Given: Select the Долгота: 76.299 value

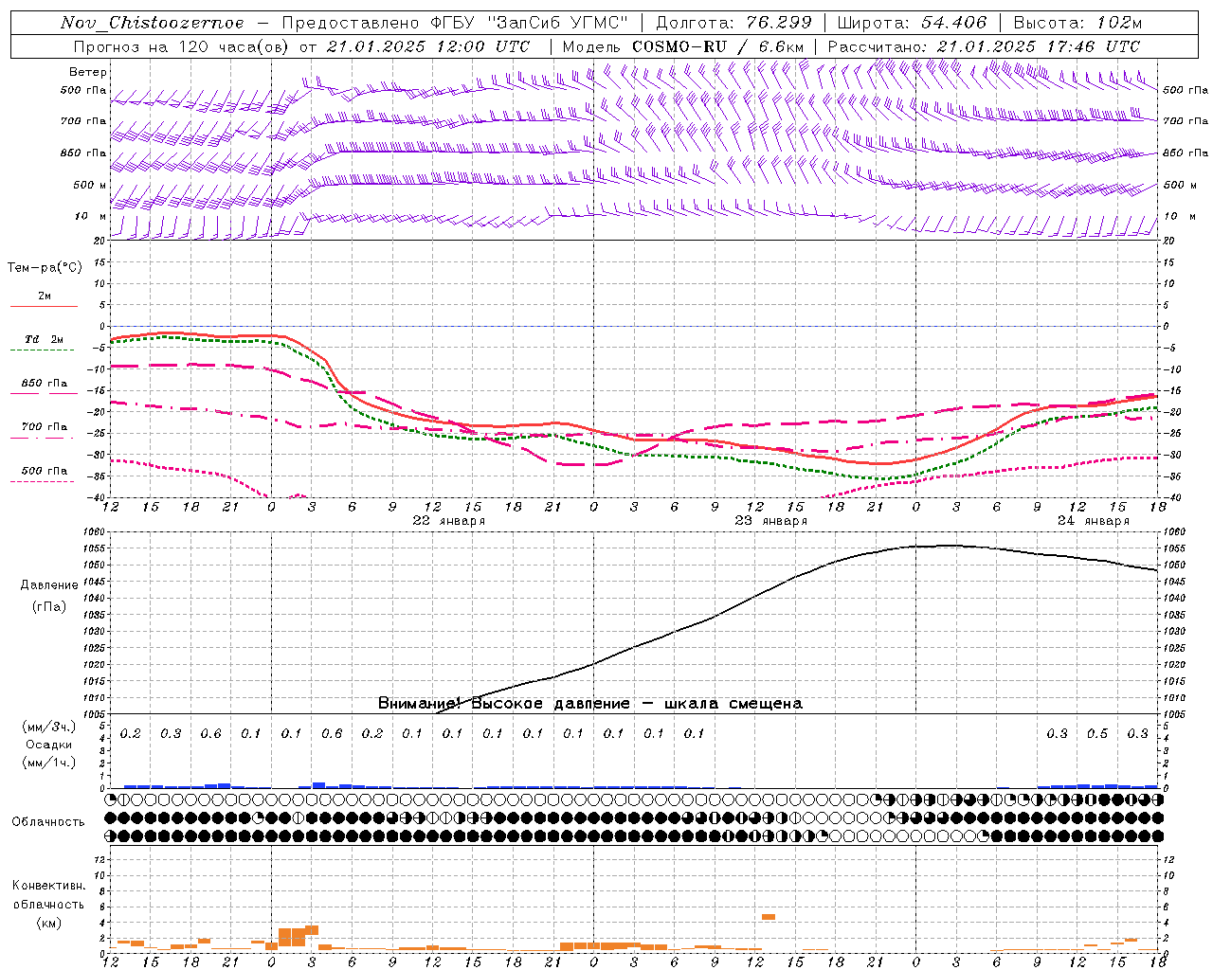Looking at the screenshot, I should pos(733,23).
